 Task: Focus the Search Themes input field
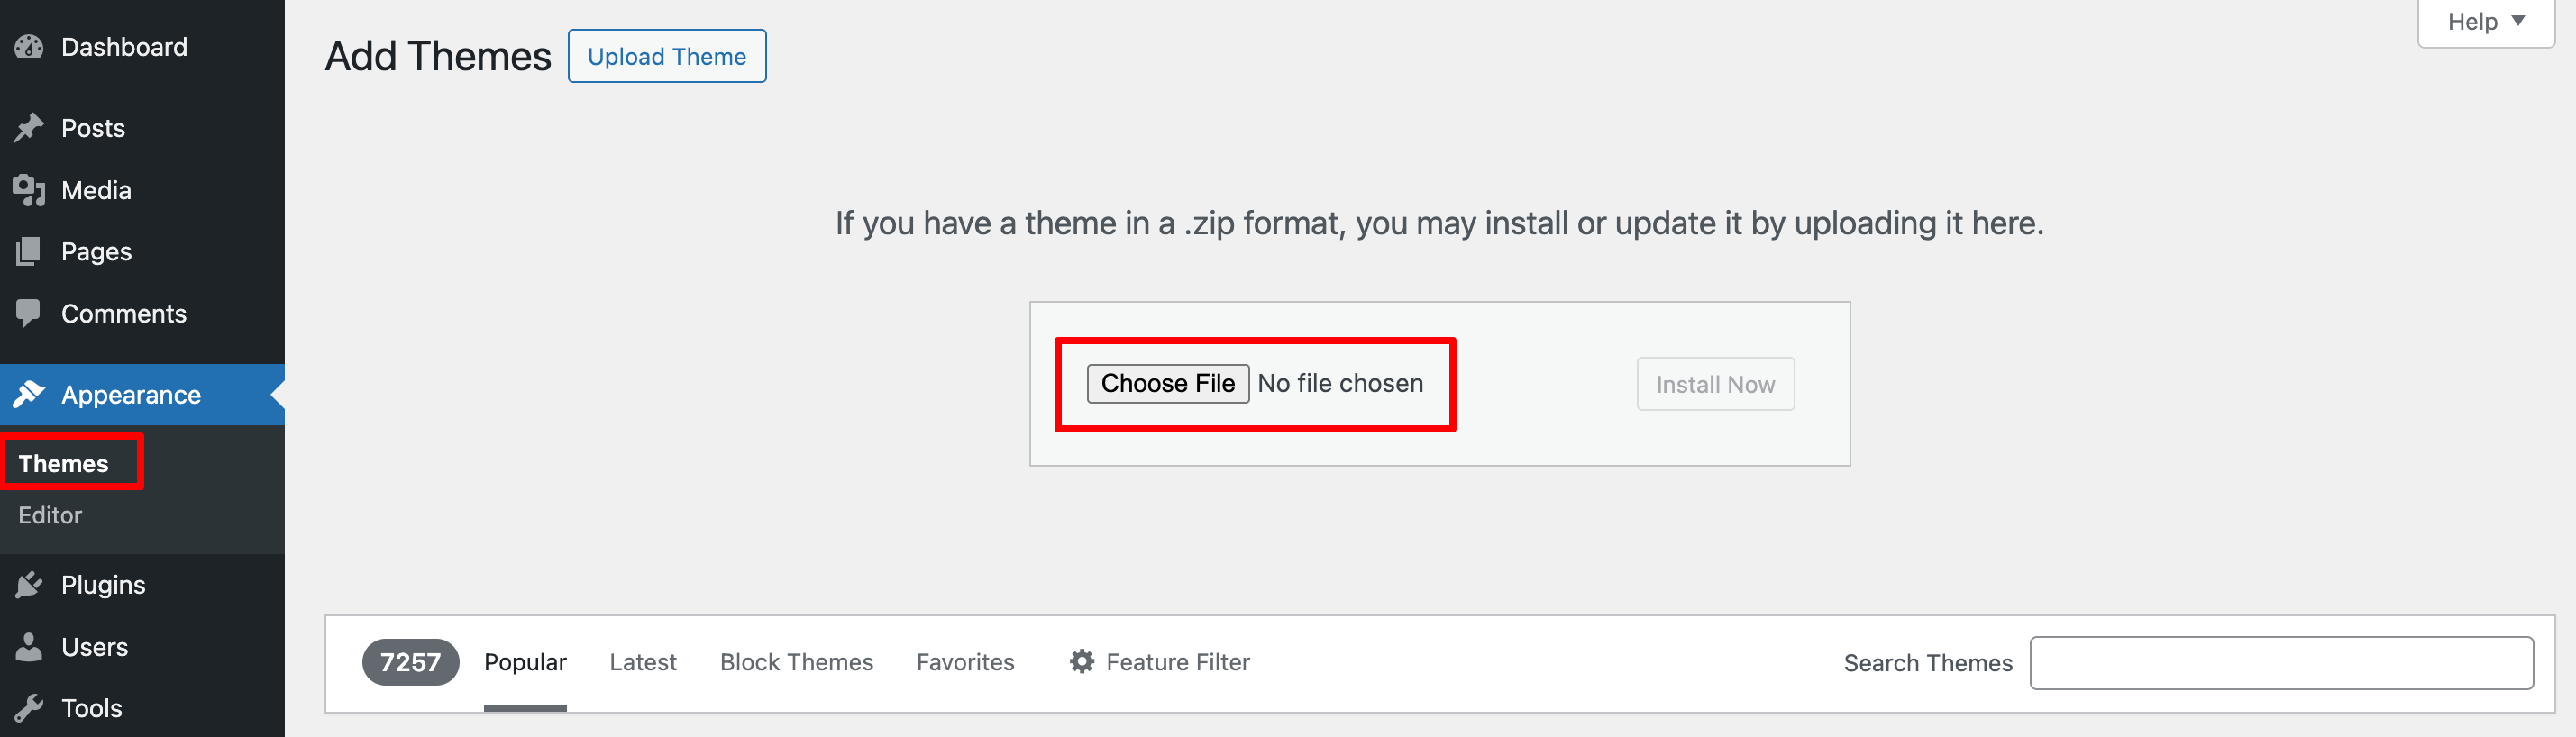pyautogui.click(x=2281, y=663)
